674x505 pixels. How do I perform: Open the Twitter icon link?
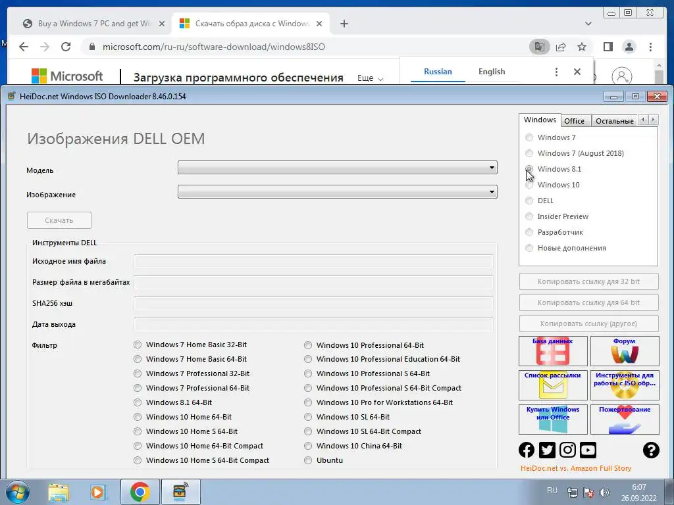point(547,450)
